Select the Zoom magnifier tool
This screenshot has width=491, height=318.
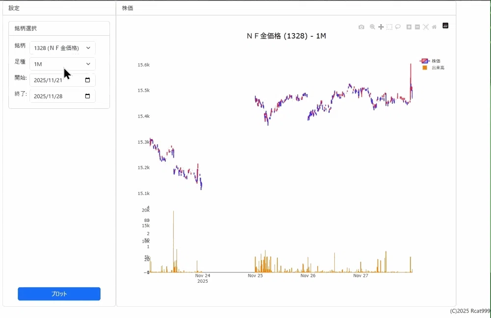click(x=372, y=27)
